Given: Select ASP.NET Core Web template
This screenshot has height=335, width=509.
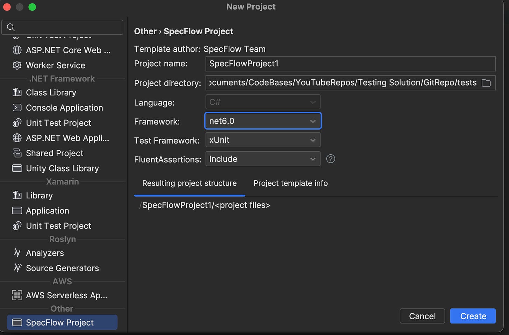Looking at the screenshot, I should [62, 50].
